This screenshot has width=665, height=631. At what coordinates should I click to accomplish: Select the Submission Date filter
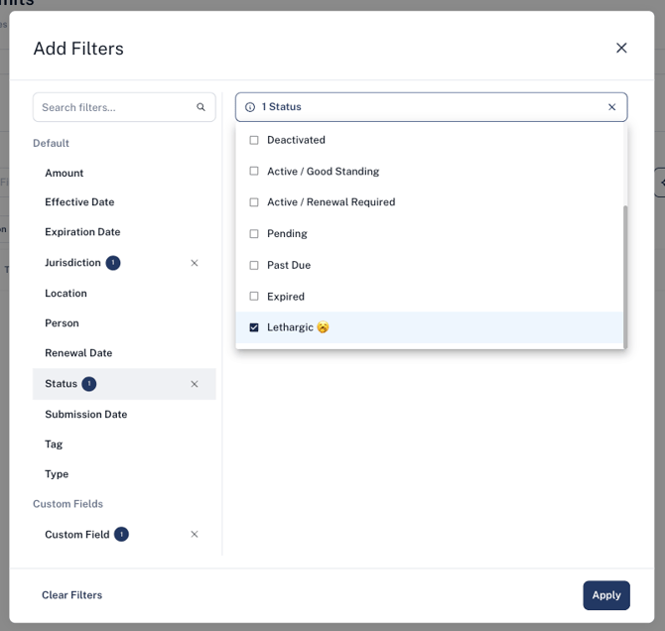point(85,415)
